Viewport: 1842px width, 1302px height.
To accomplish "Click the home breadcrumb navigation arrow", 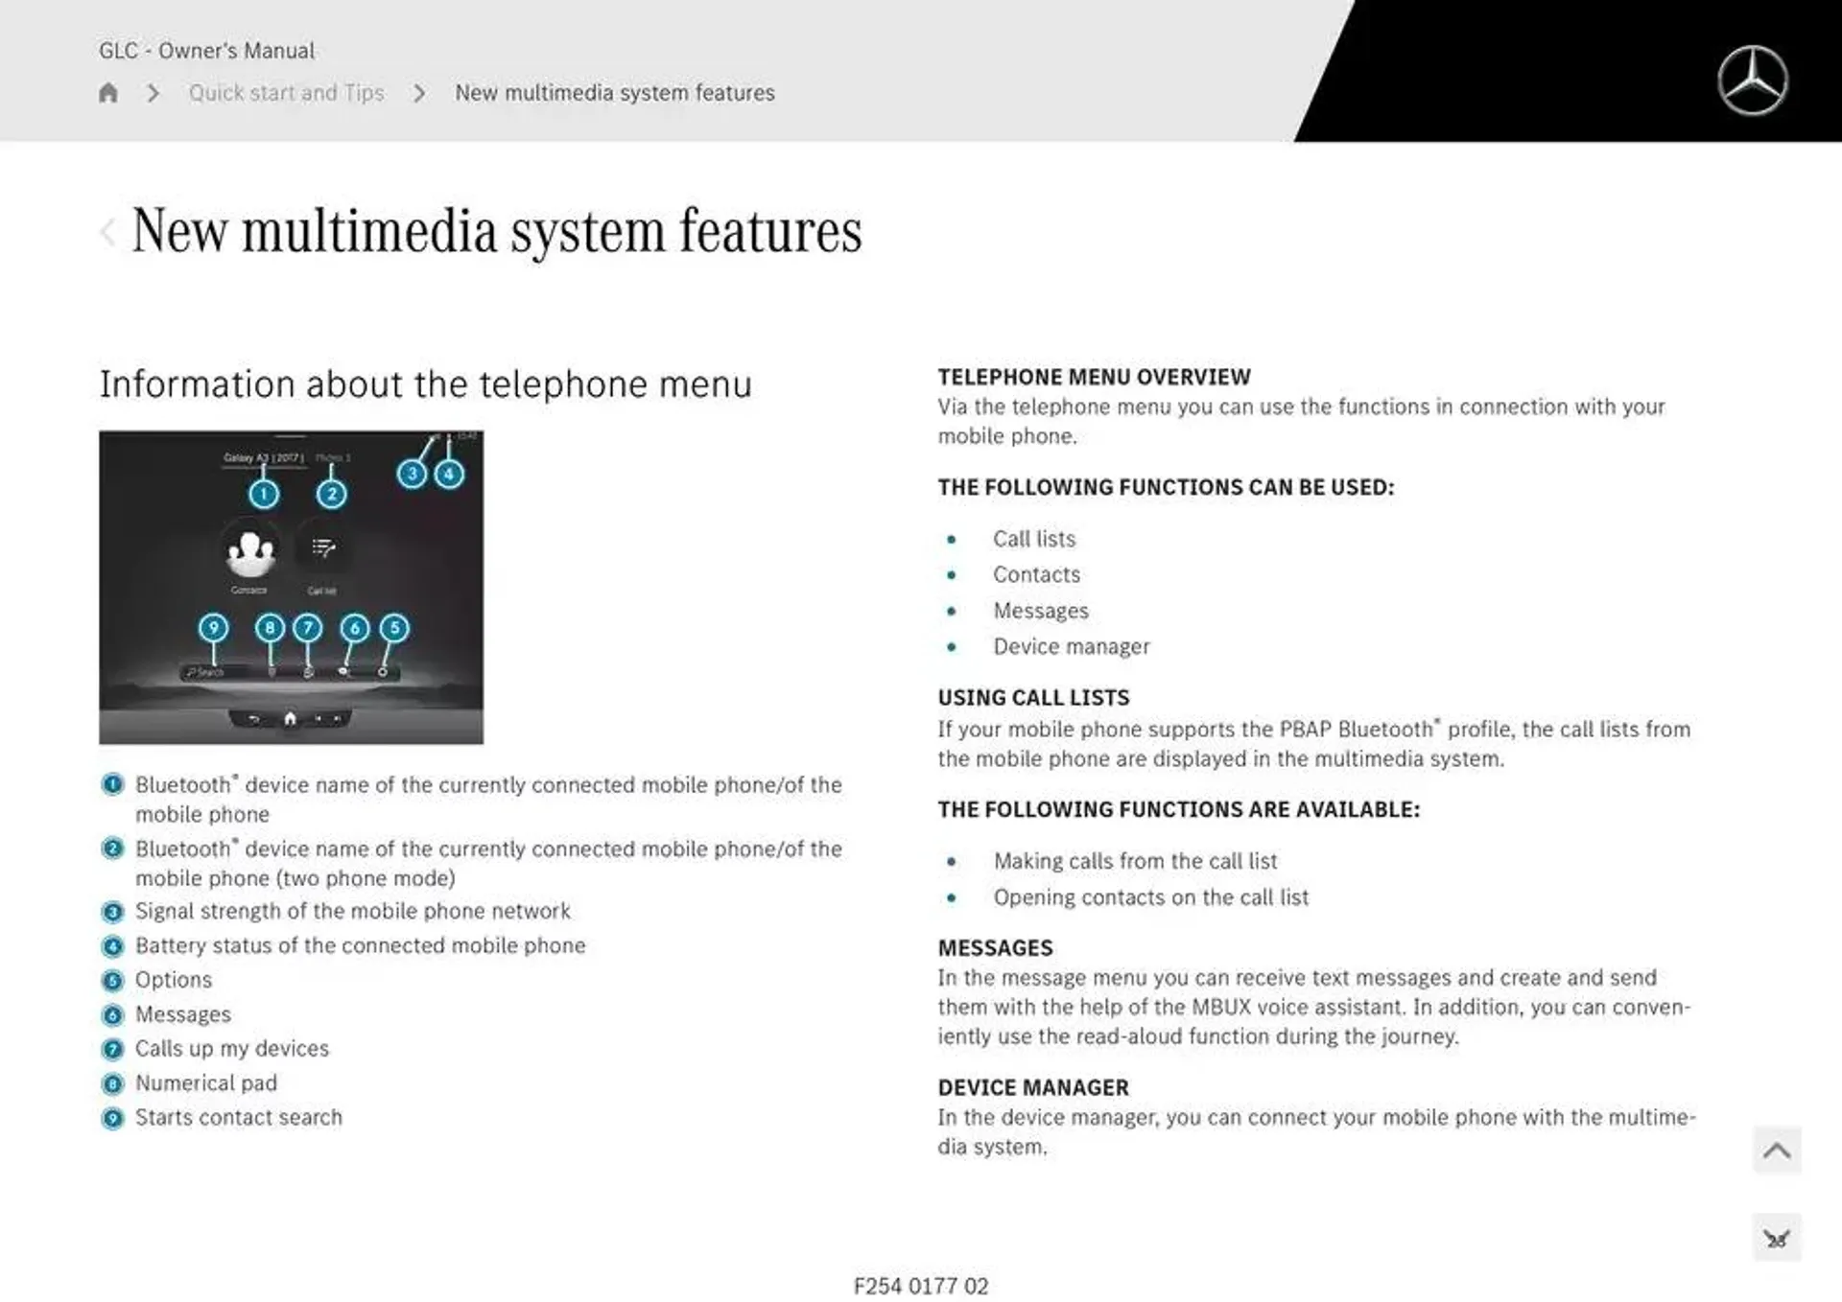I will [x=108, y=93].
